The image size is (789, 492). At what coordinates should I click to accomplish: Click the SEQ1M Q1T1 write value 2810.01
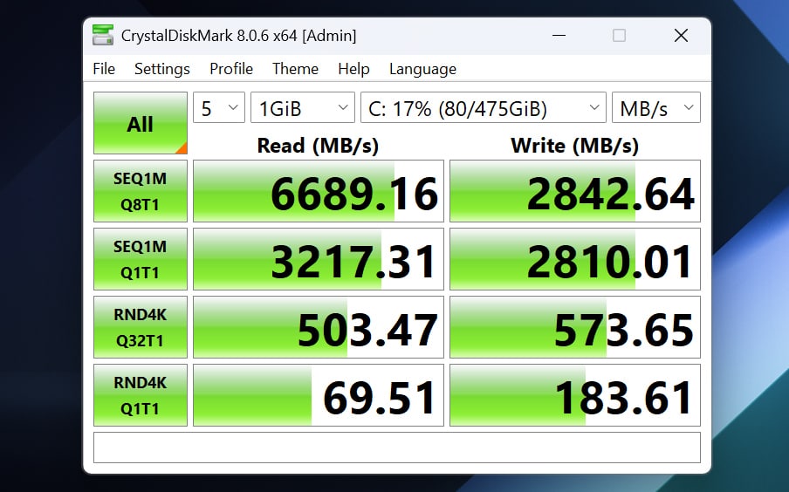(x=575, y=259)
